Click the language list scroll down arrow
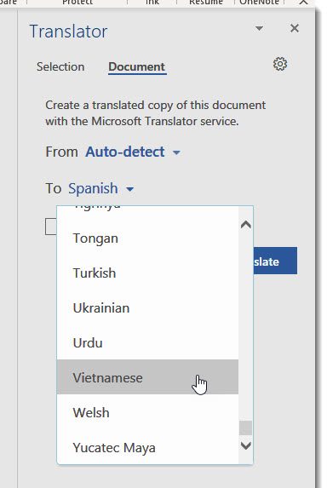Screen dimensions: 327x488 click(246, 445)
